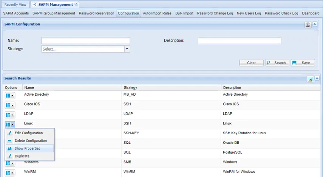Image resolution: width=323 pixels, height=177 pixels.
Task: Open options menu for Active Directory row
Action: point(10,96)
